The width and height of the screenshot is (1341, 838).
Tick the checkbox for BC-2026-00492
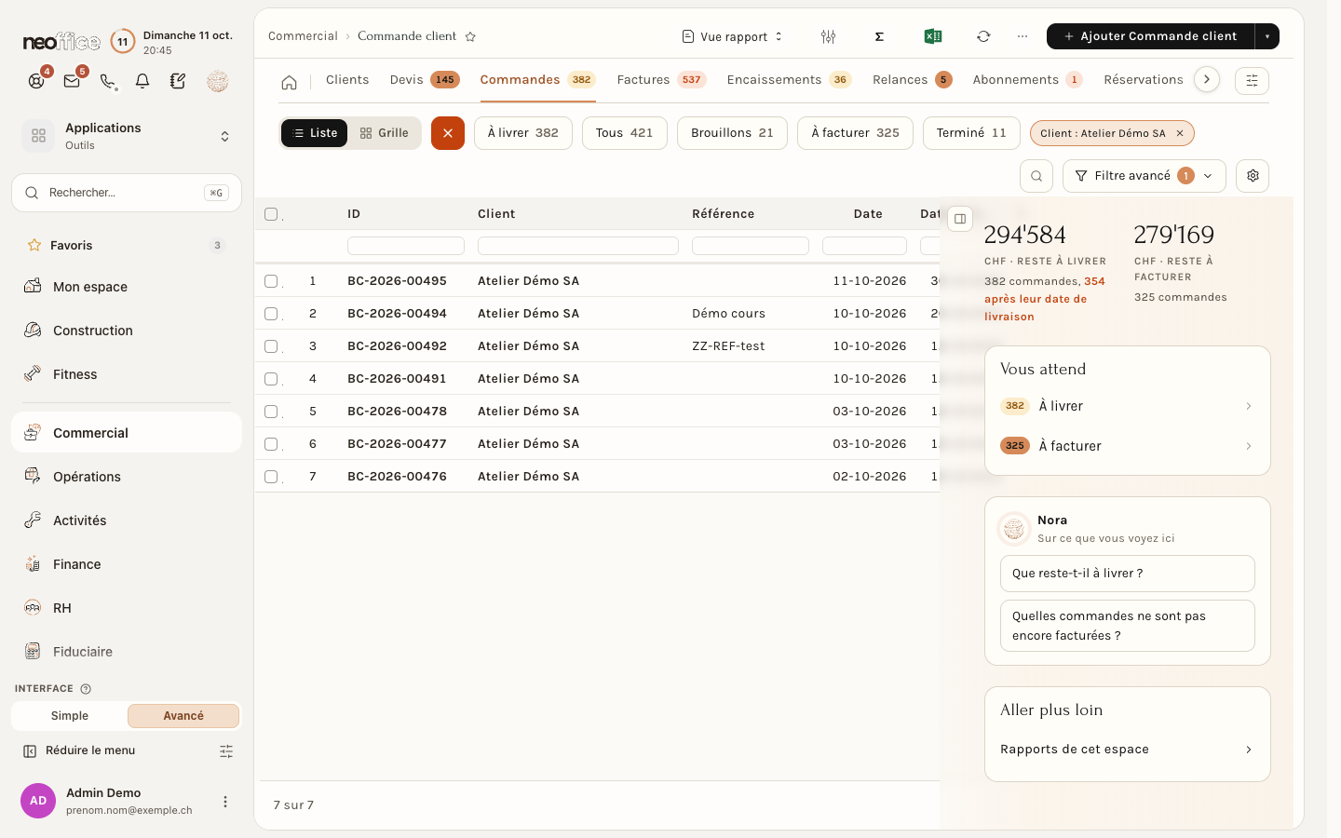(x=271, y=346)
